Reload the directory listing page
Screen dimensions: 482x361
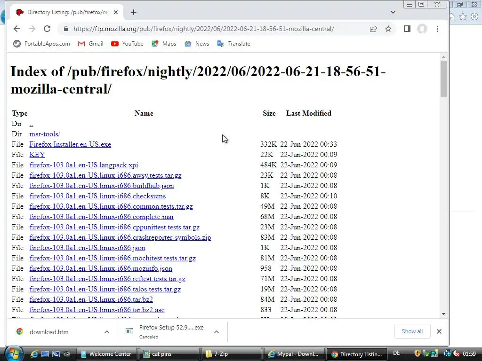coord(47,29)
